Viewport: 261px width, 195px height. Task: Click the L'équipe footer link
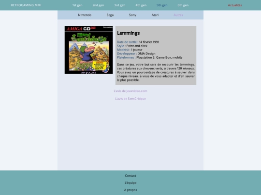pyautogui.click(x=130, y=182)
